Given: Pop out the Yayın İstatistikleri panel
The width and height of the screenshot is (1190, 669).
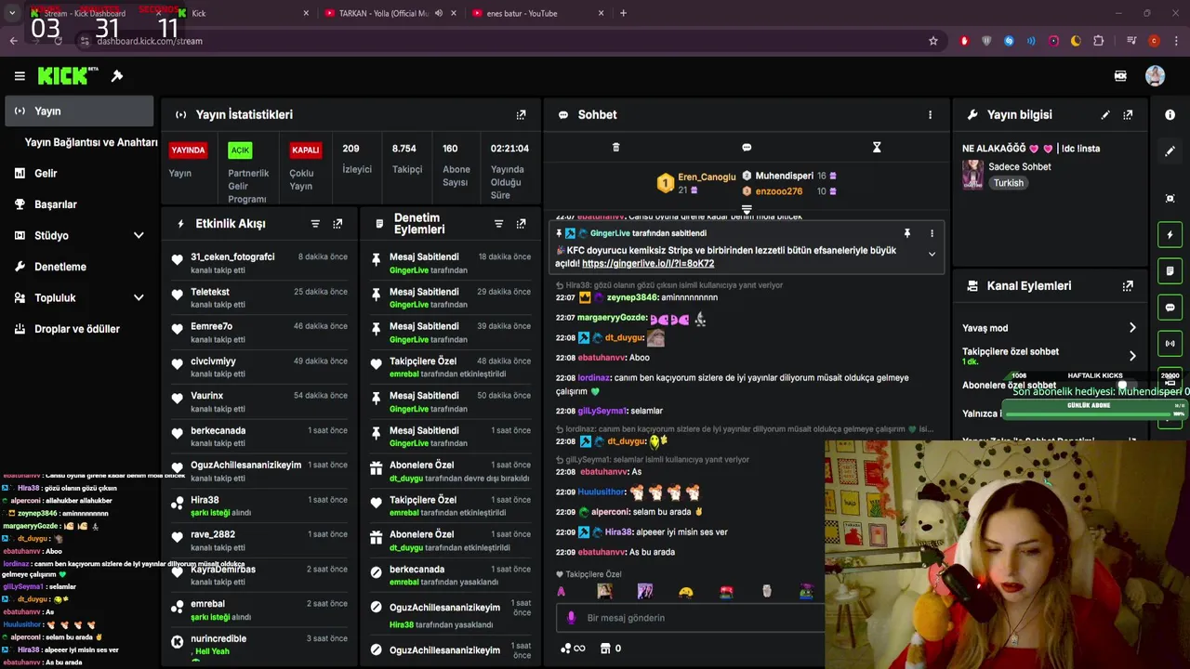Looking at the screenshot, I should click(x=521, y=114).
